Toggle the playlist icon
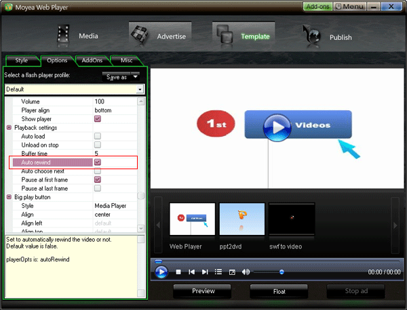 tap(218, 272)
